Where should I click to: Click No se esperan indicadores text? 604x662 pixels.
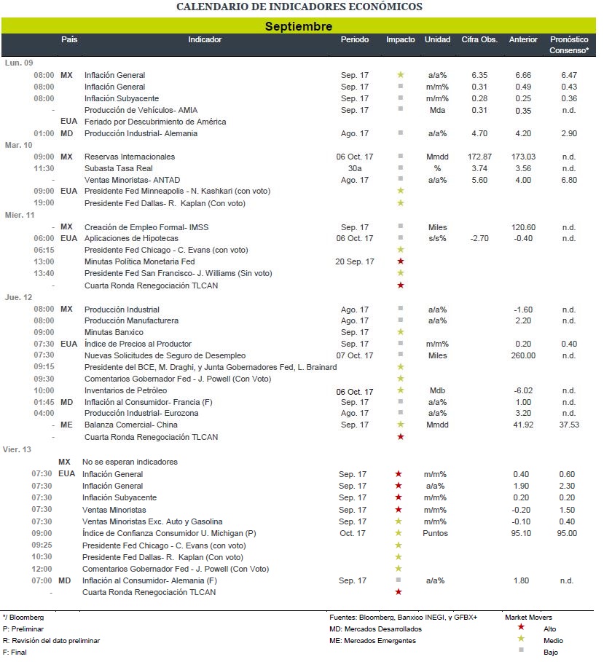pos(130,462)
